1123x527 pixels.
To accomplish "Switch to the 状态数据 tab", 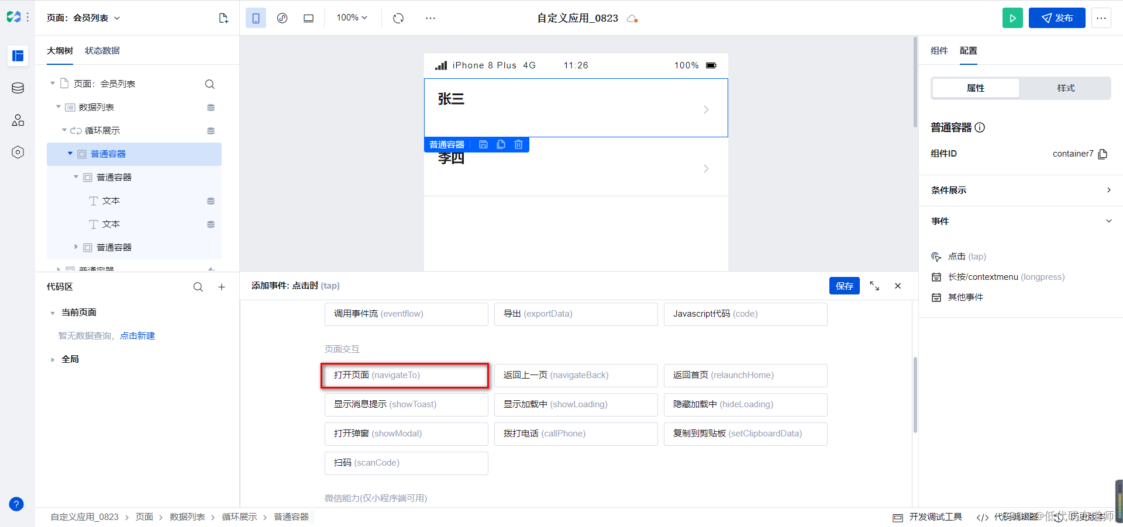I will [102, 51].
